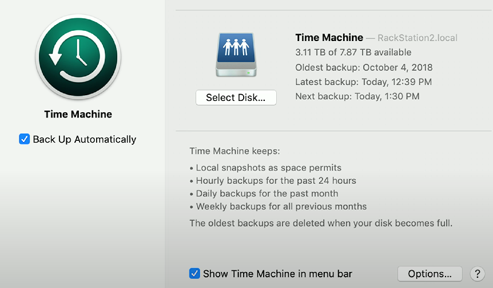Click the RackStation2.local server name
This screenshot has width=493, height=288.
pos(418,38)
